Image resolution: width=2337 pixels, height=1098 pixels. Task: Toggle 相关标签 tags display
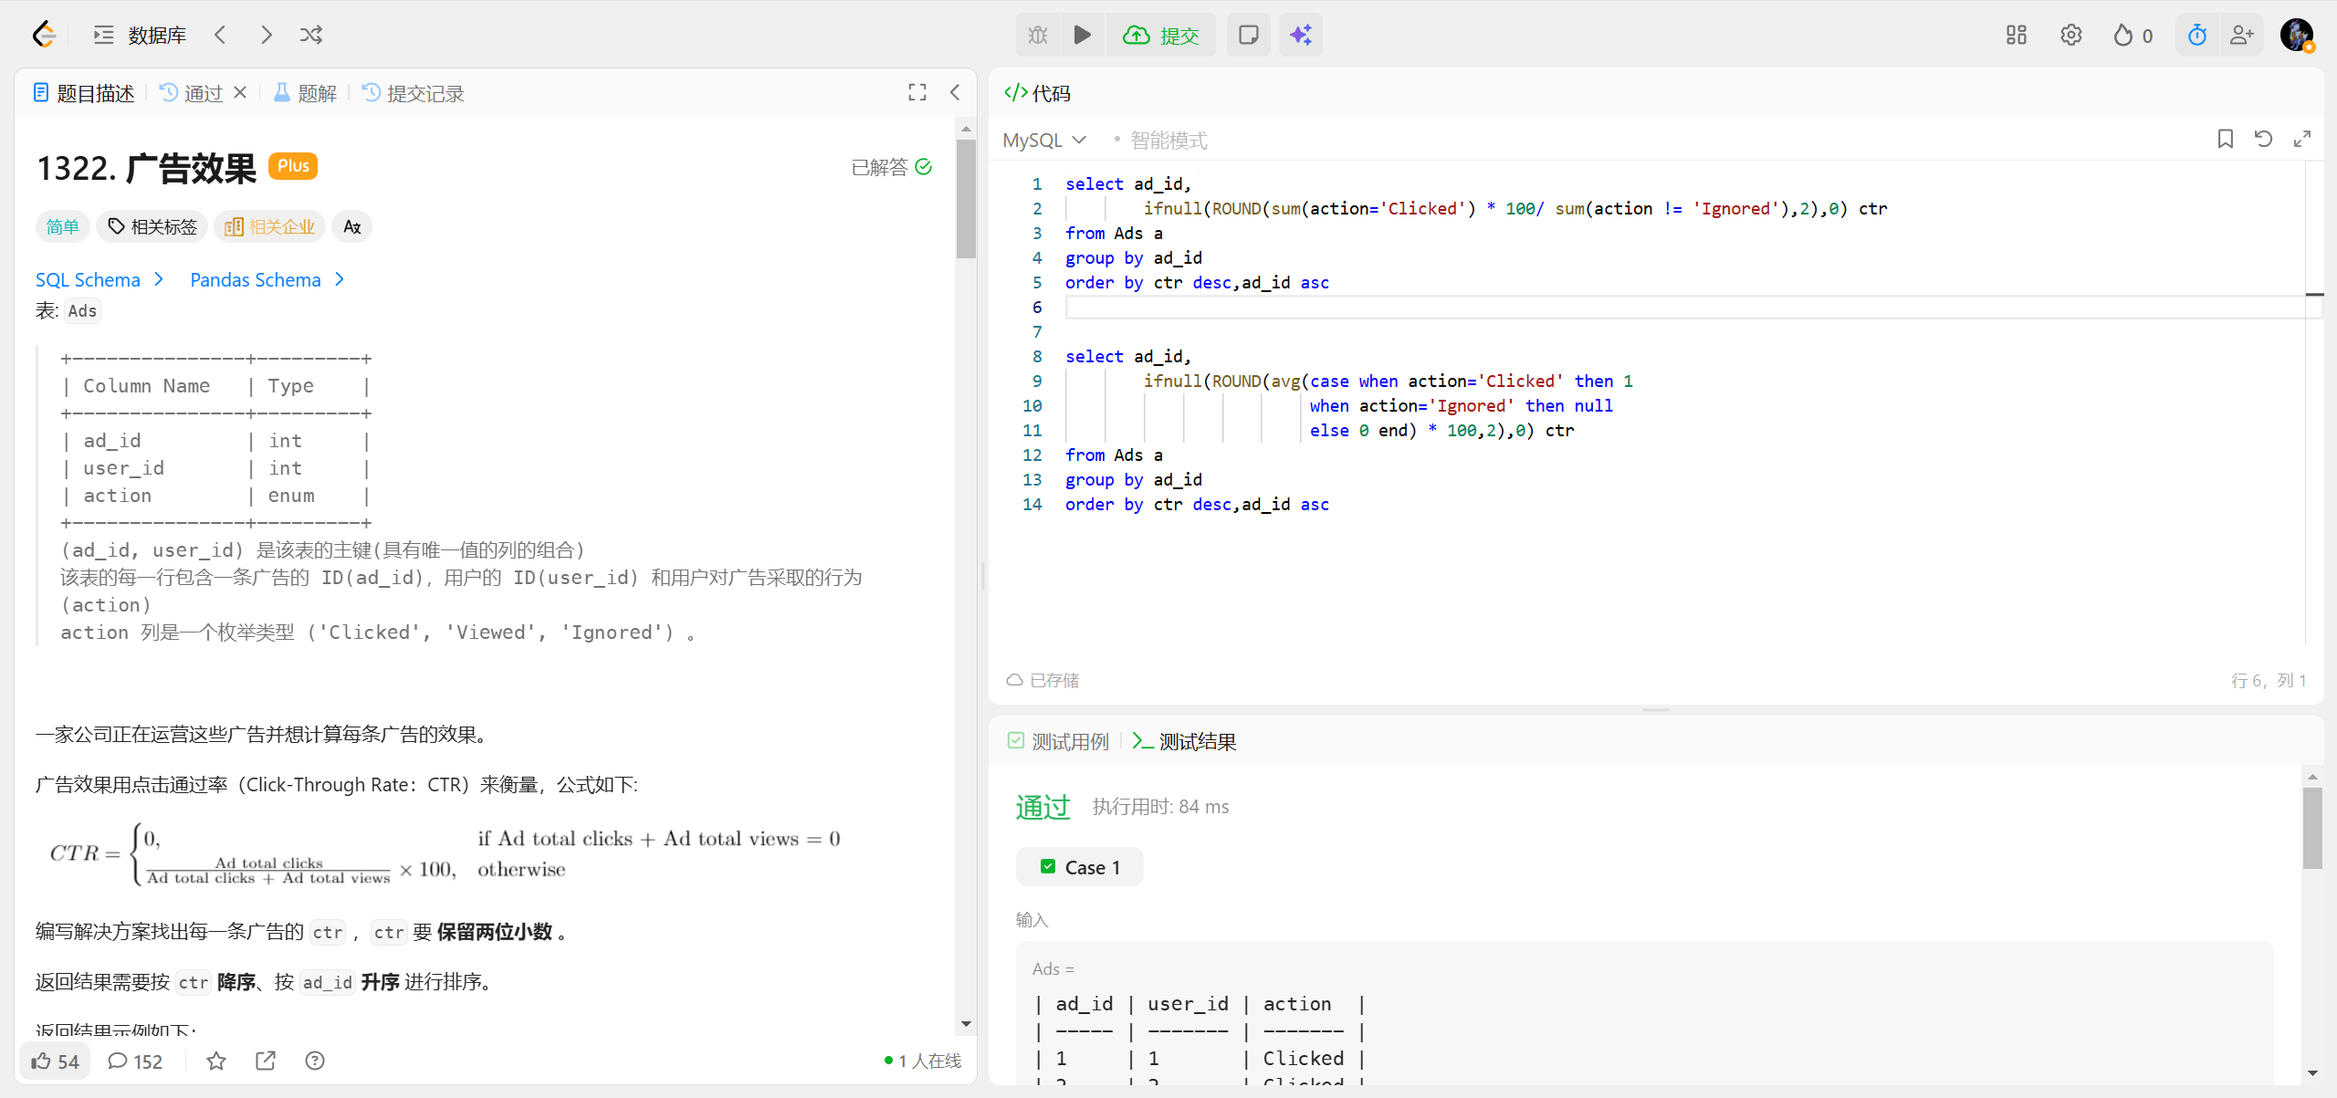tap(152, 226)
